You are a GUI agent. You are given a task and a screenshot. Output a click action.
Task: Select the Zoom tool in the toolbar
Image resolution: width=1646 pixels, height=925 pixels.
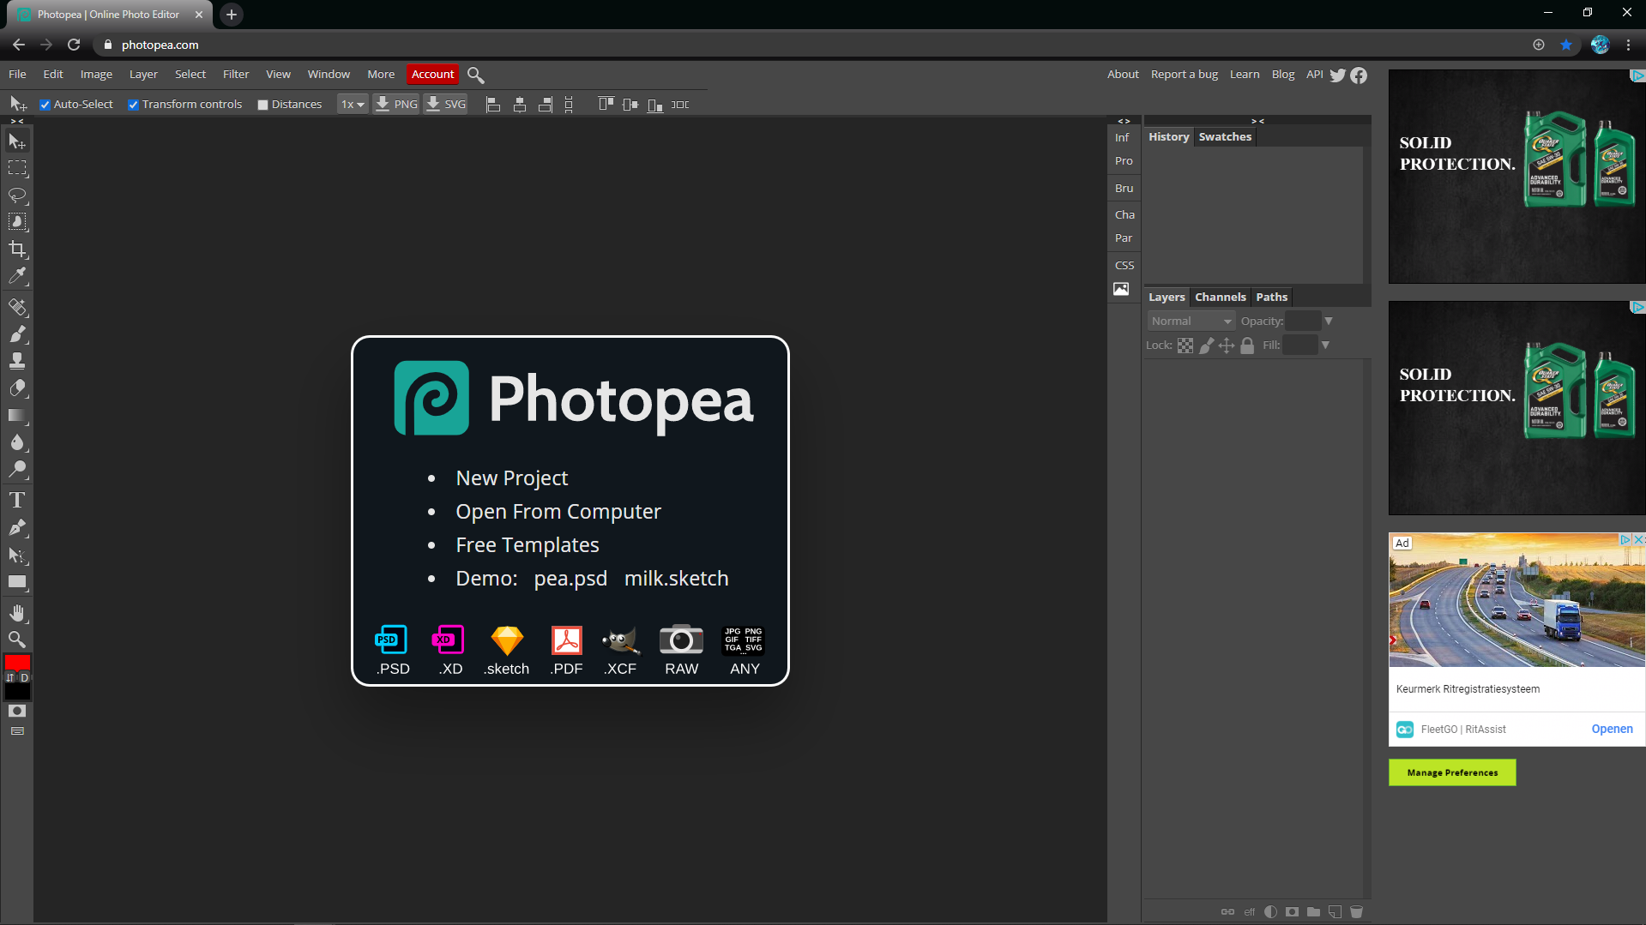(17, 639)
